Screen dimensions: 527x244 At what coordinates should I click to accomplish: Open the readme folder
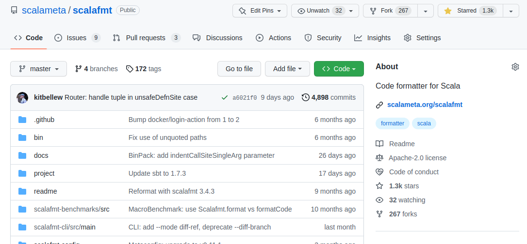coord(46,191)
